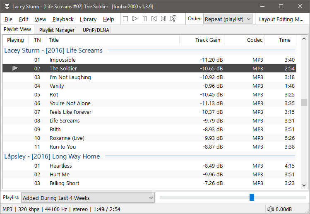The height and width of the screenshot is (214, 310).
Task: Switch to the UPnP/DLNA tab
Action: 96,30
